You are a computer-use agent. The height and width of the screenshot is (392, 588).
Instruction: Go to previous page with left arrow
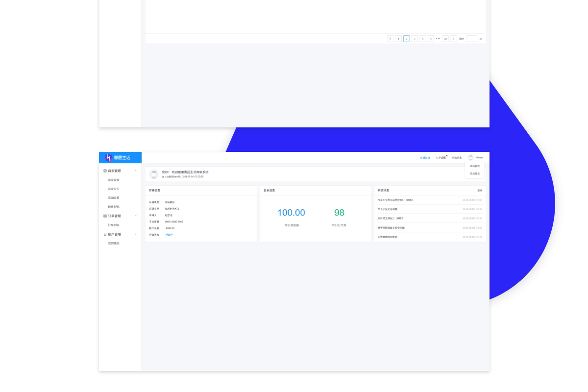click(390, 39)
